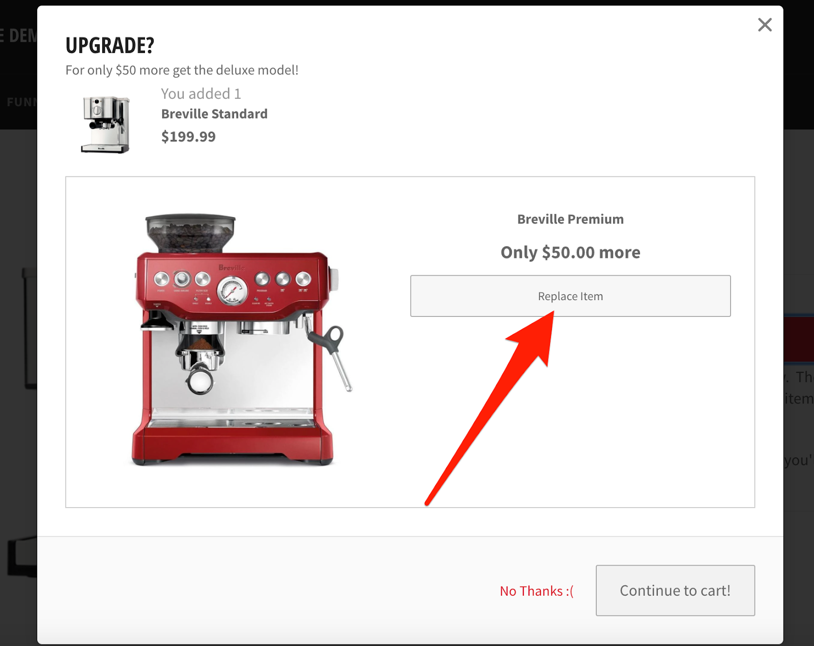Click the You added 1 label
Image resolution: width=814 pixels, height=646 pixels.
tap(201, 94)
